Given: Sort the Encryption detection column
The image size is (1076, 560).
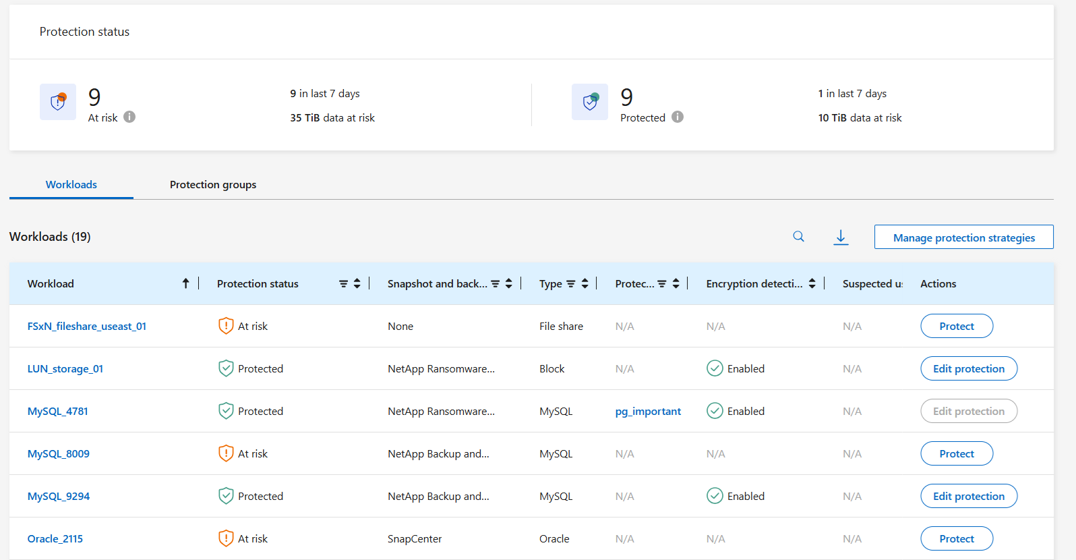Looking at the screenshot, I should point(812,284).
